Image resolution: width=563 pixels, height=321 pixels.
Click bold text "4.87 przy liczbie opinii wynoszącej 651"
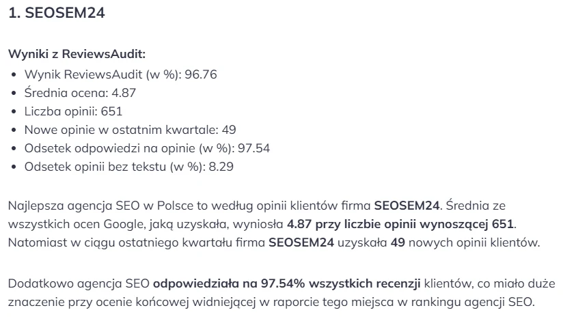coord(400,223)
